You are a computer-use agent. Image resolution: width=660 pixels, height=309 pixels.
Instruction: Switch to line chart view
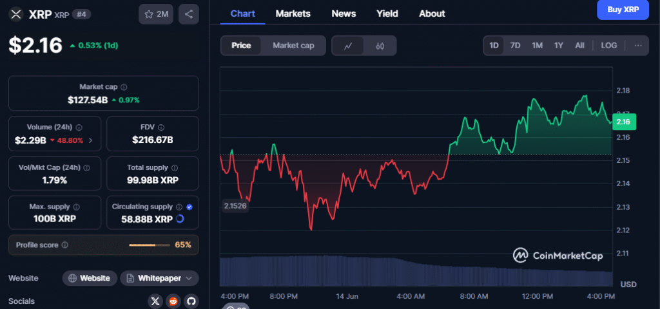(x=347, y=46)
